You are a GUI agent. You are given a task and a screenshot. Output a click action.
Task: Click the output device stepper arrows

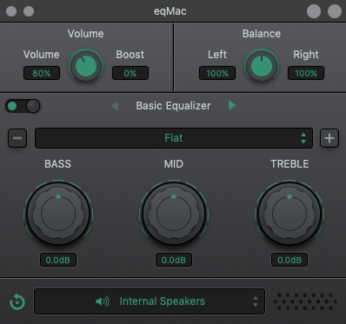pos(256,301)
